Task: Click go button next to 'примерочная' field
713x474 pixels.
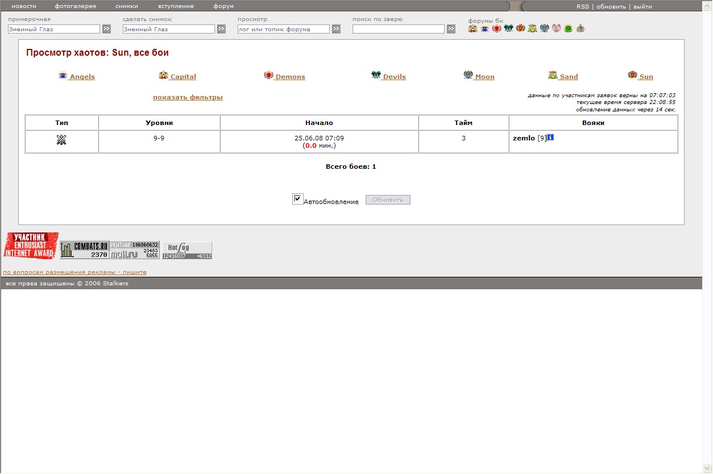Action: [106, 29]
